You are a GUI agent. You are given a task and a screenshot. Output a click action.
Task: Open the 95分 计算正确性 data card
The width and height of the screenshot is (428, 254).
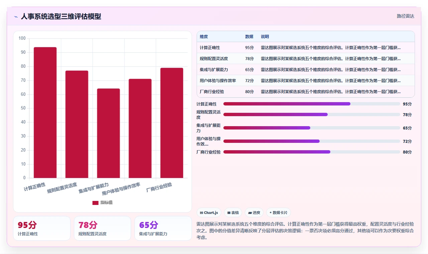[x=42, y=228]
